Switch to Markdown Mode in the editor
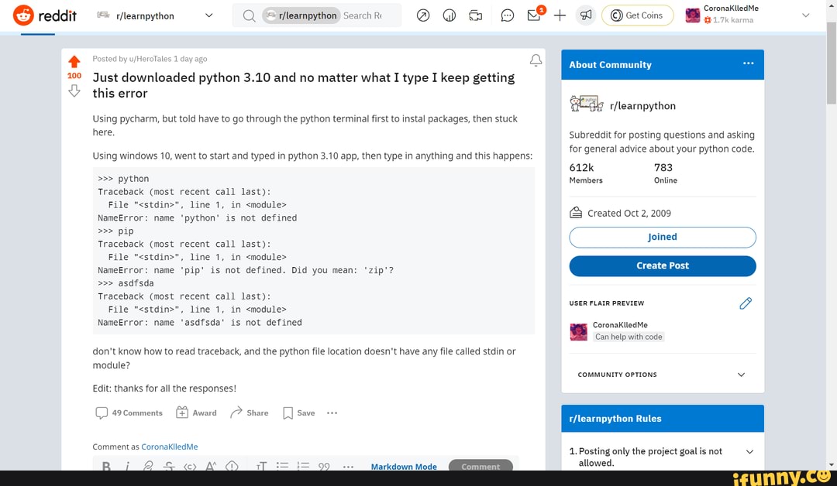This screenshot has width=837, height=486. pos(404,466)
